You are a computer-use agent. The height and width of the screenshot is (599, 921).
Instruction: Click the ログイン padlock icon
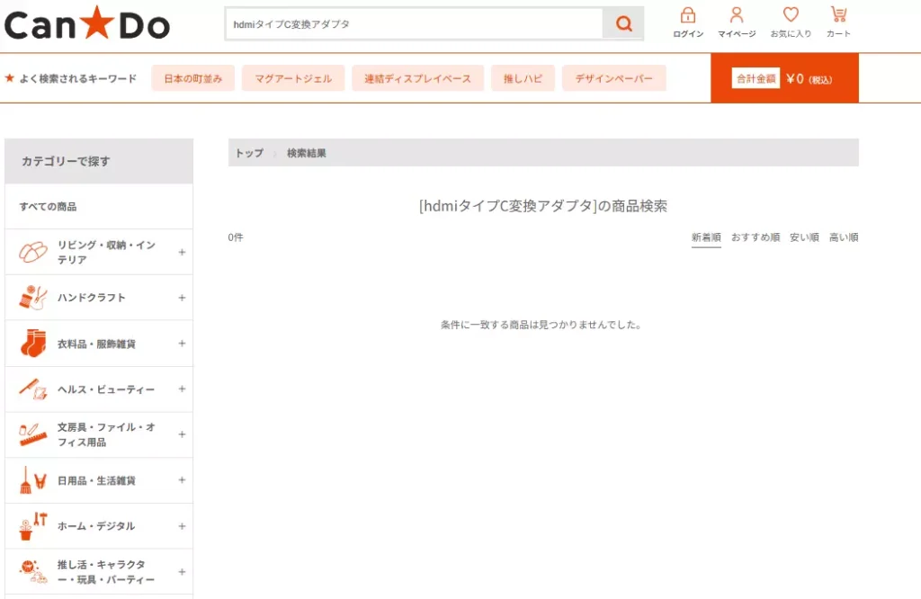(686, 16)
